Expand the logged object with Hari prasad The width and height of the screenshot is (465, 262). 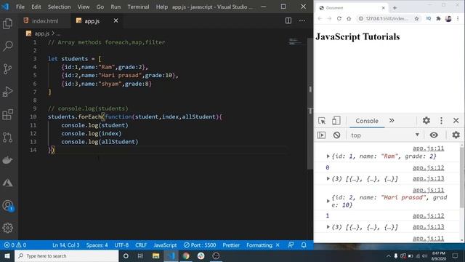pos(328,201)
